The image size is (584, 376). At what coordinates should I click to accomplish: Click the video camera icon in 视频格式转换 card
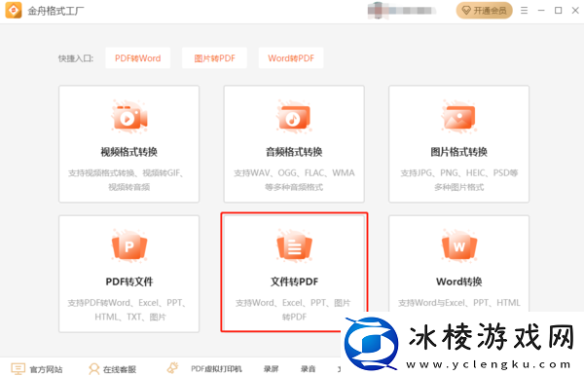pos(129,117)
